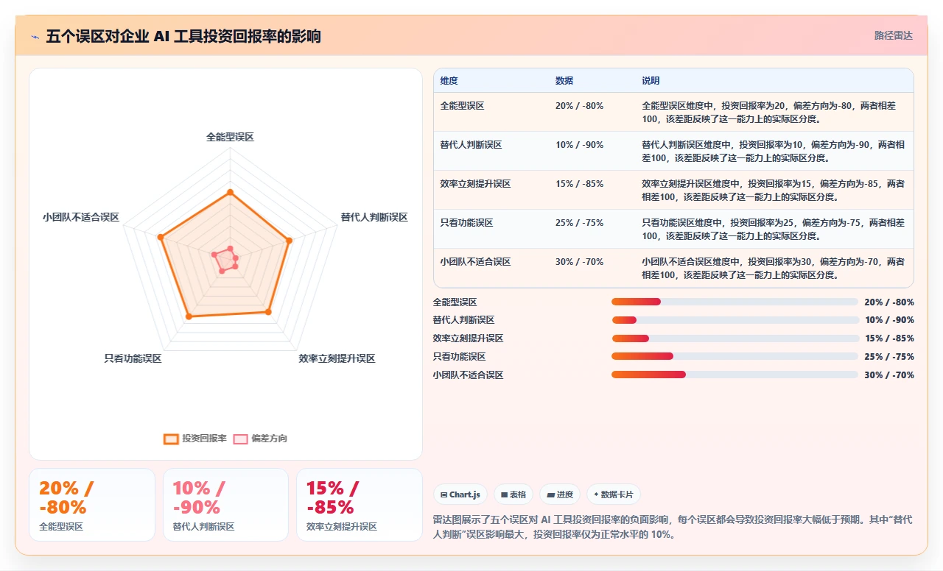This screenshot has height=571, width=943.
Task: Toggle the 偏差方向 legend series
Action: (260, 439)
